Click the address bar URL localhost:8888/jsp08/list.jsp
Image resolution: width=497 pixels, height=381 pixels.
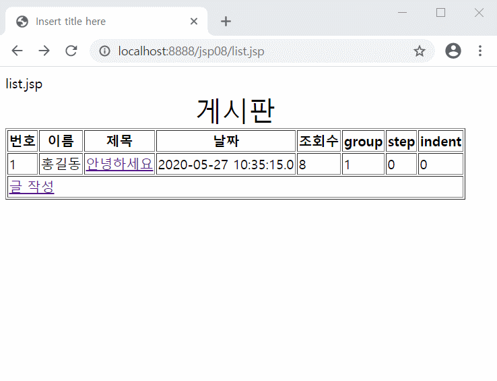point(191,51)
